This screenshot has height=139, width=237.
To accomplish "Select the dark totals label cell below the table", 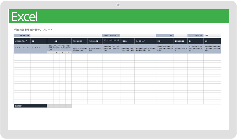I will pos(30,106).
